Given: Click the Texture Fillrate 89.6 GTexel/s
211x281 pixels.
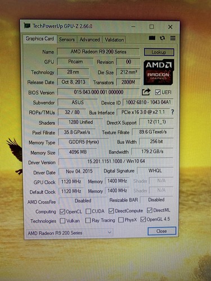Looking at the screenshot, I should point(152,132).
